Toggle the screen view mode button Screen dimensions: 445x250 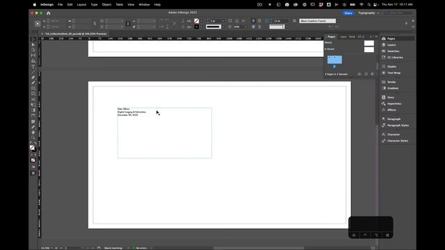[x=33, y=173]
